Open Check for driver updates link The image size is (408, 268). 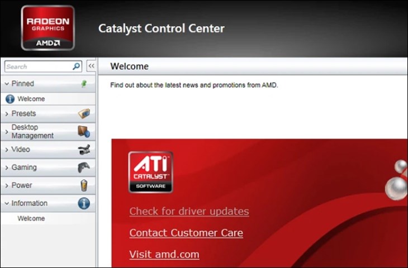click(189, 211)
